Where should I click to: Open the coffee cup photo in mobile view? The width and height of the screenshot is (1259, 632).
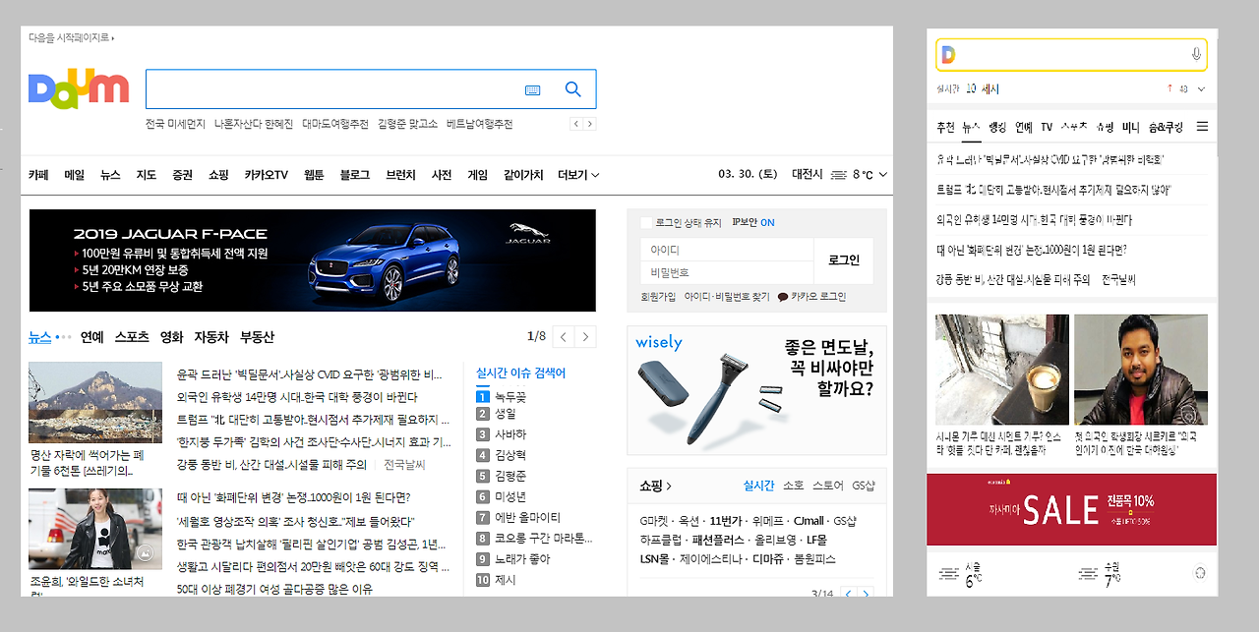(1002, 370)
